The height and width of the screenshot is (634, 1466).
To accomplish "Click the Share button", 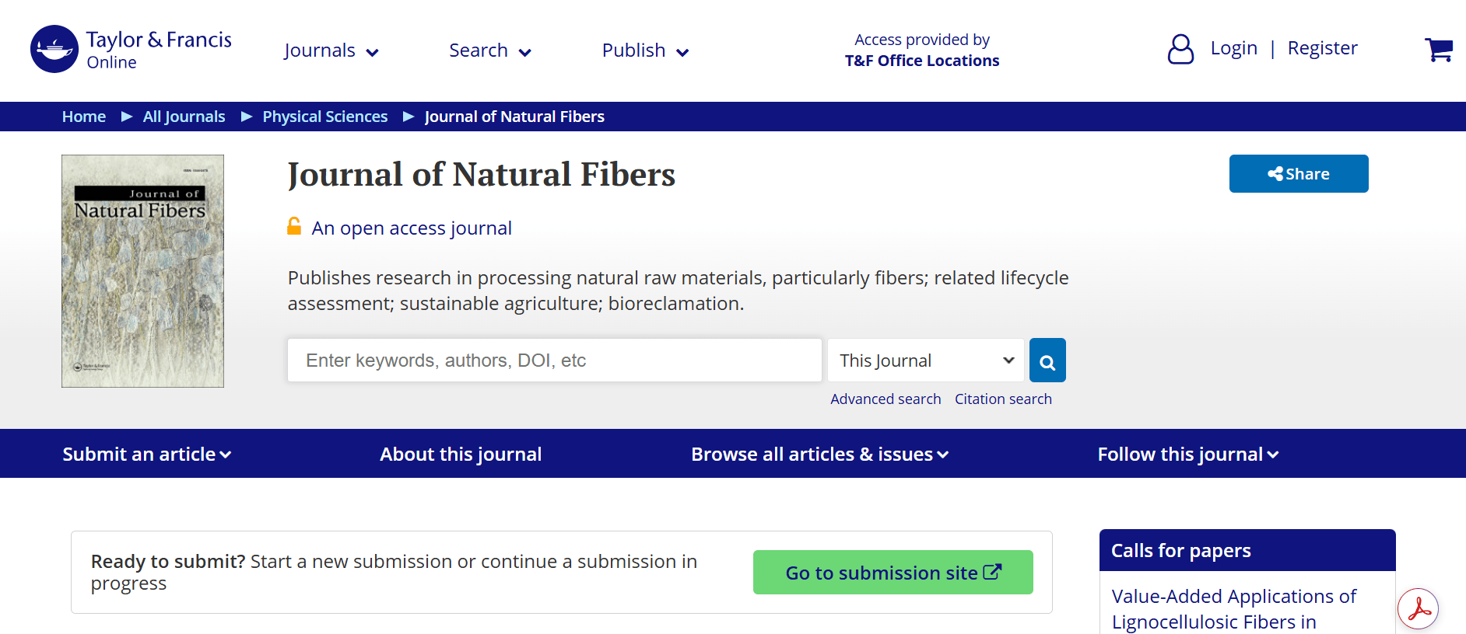I will tap(1299, 174).
